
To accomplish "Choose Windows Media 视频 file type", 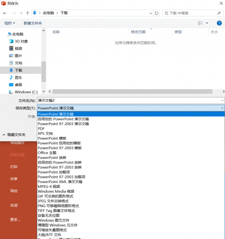I will pos(131,191).
